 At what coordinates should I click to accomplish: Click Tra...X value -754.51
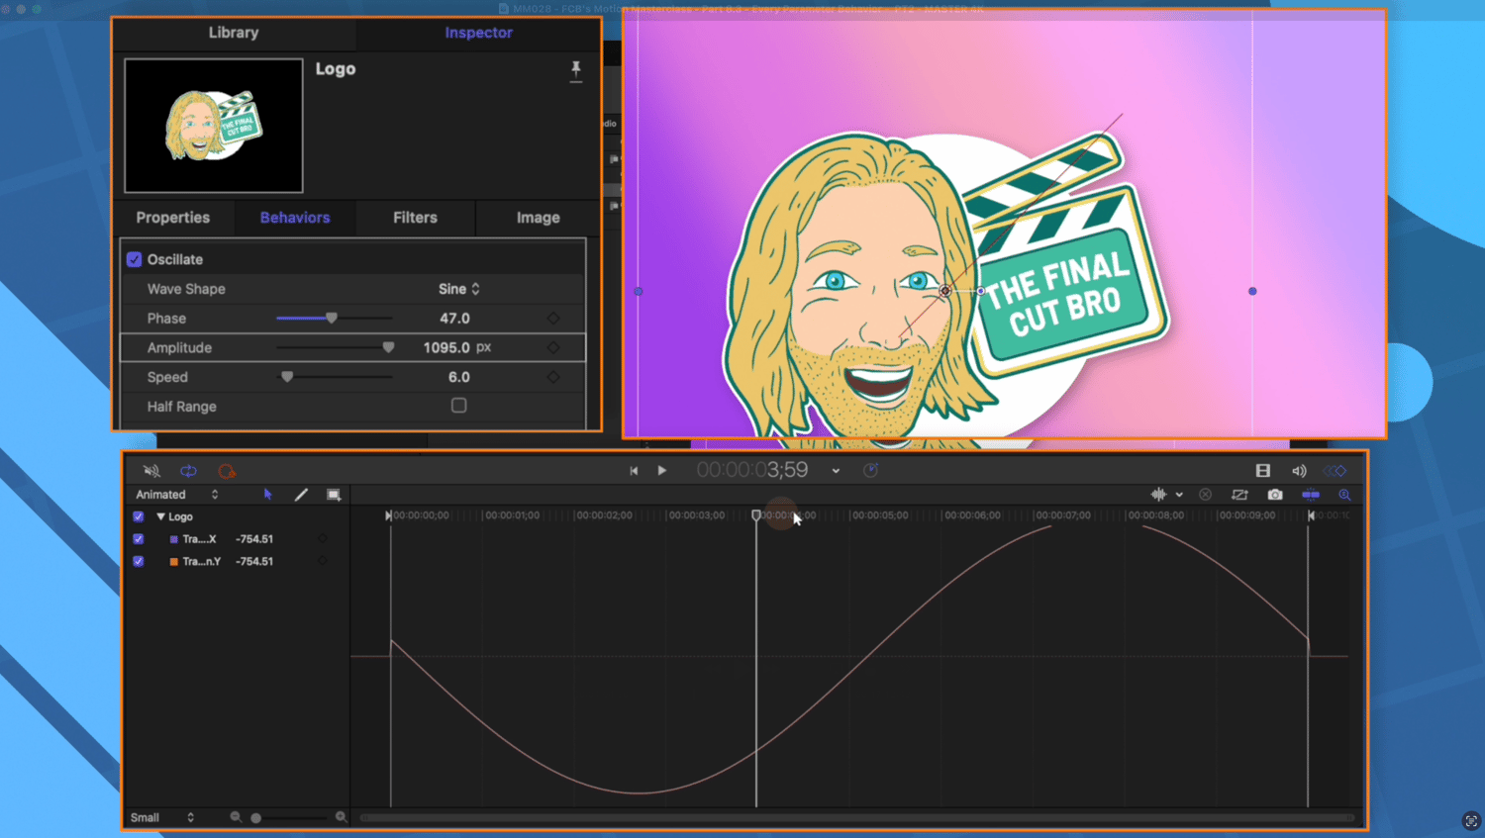[x=254, y=539]
